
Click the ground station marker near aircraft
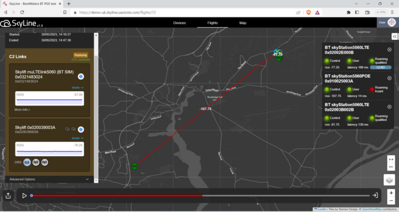click(x=279, y=58)
